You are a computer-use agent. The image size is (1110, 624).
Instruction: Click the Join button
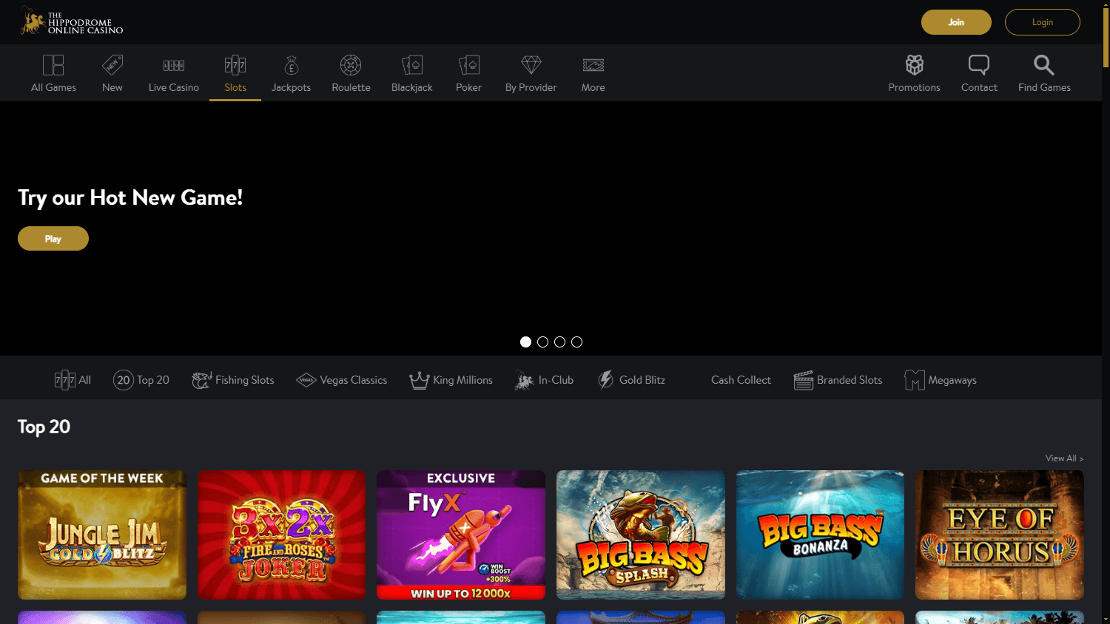point(956,22)
